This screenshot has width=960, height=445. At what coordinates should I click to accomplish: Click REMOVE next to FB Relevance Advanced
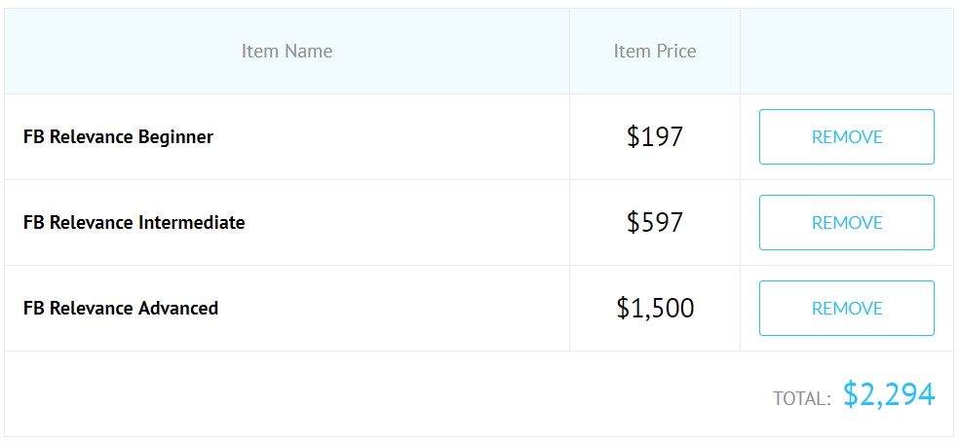point(847,308)
